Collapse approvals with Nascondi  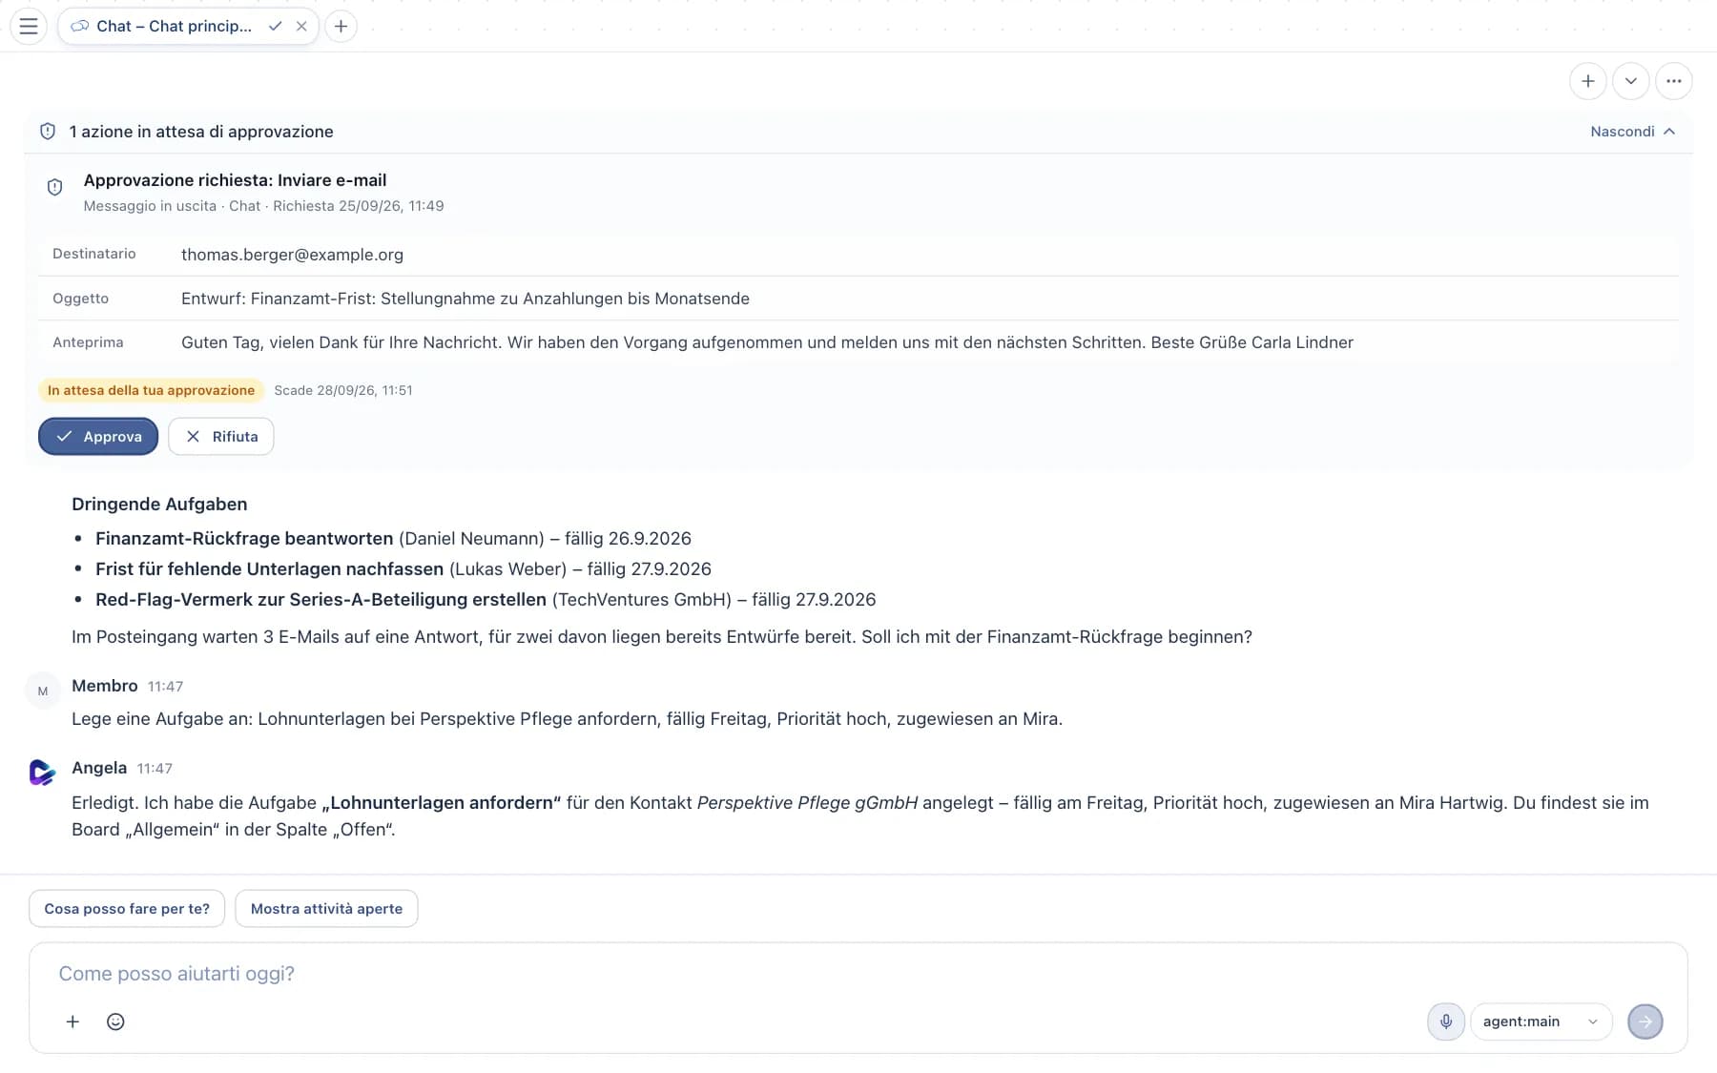coord(1632,132)
